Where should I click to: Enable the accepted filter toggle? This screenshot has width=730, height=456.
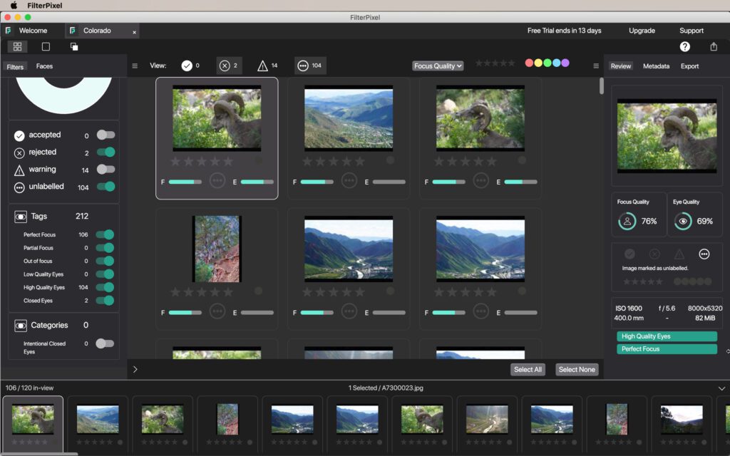coord(106,135)
